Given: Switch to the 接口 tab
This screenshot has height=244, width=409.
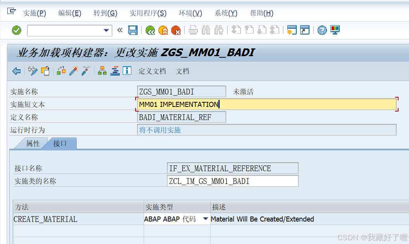Looking at the screenshot, I should pos(60,144).
